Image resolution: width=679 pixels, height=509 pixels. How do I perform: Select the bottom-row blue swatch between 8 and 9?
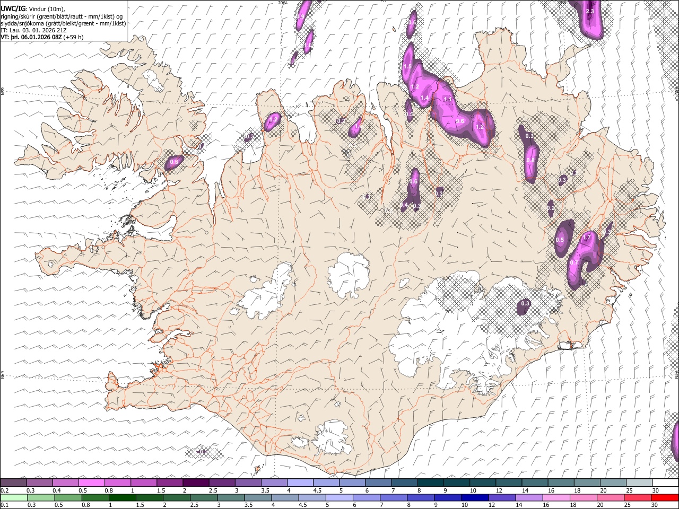422,497
